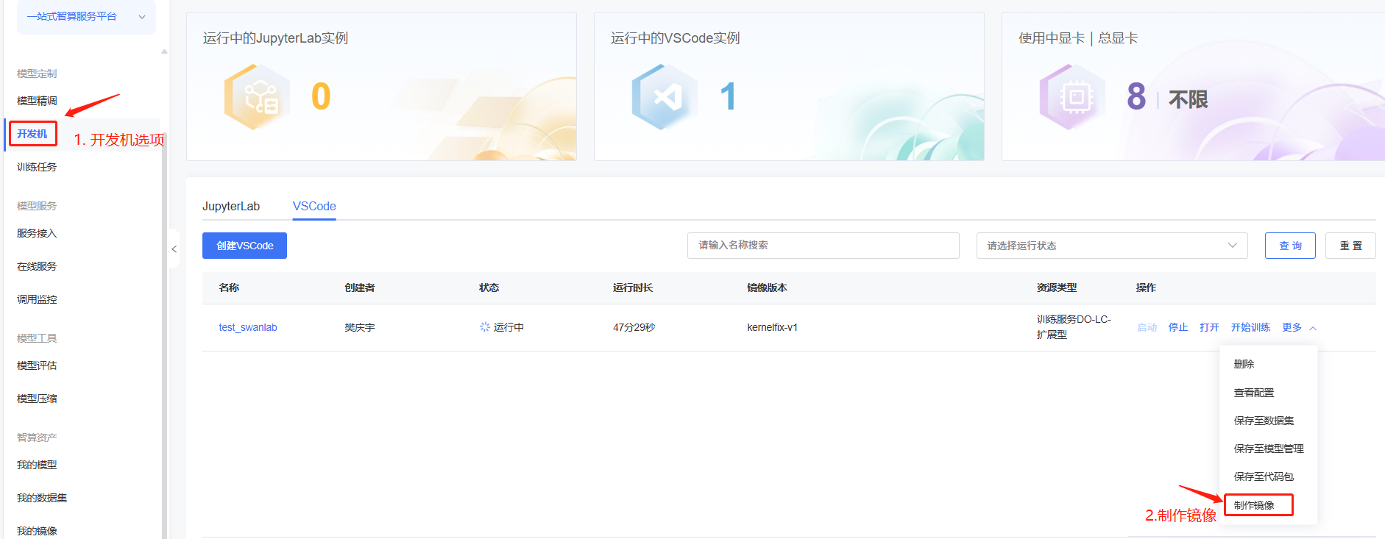Click the 创建者 column header

360,288
